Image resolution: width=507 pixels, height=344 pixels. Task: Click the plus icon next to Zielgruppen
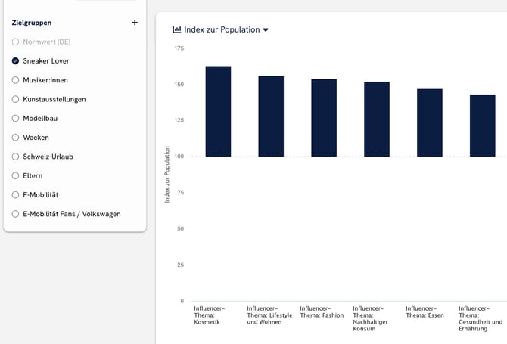pos(135,23)
